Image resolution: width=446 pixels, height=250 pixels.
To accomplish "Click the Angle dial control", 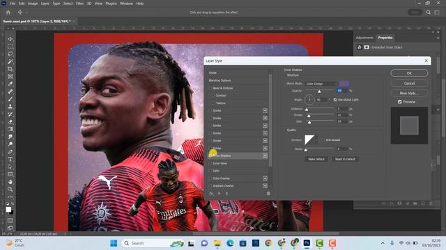I will [309, 100].
